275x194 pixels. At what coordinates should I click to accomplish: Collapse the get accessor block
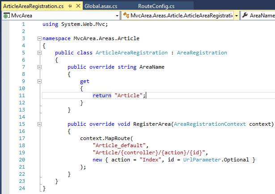40,81
